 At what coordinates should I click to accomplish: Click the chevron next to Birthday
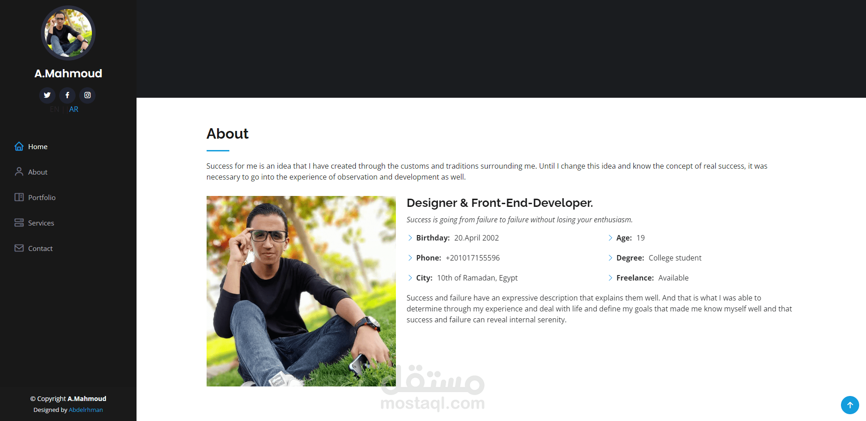tap(410, 238)
